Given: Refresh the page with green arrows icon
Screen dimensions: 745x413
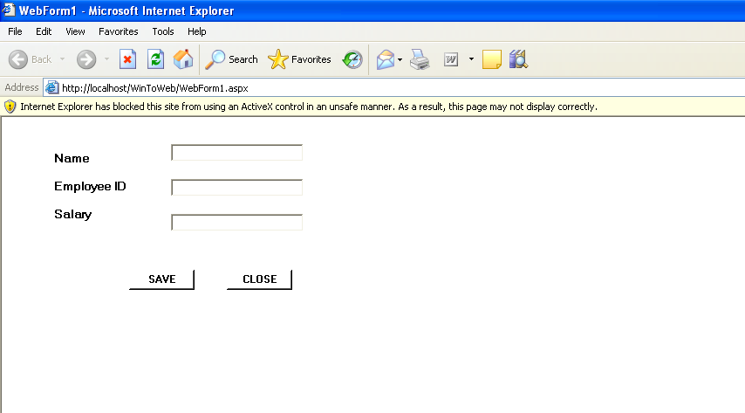Looking at the screenshot, I should tap(155, 59).
